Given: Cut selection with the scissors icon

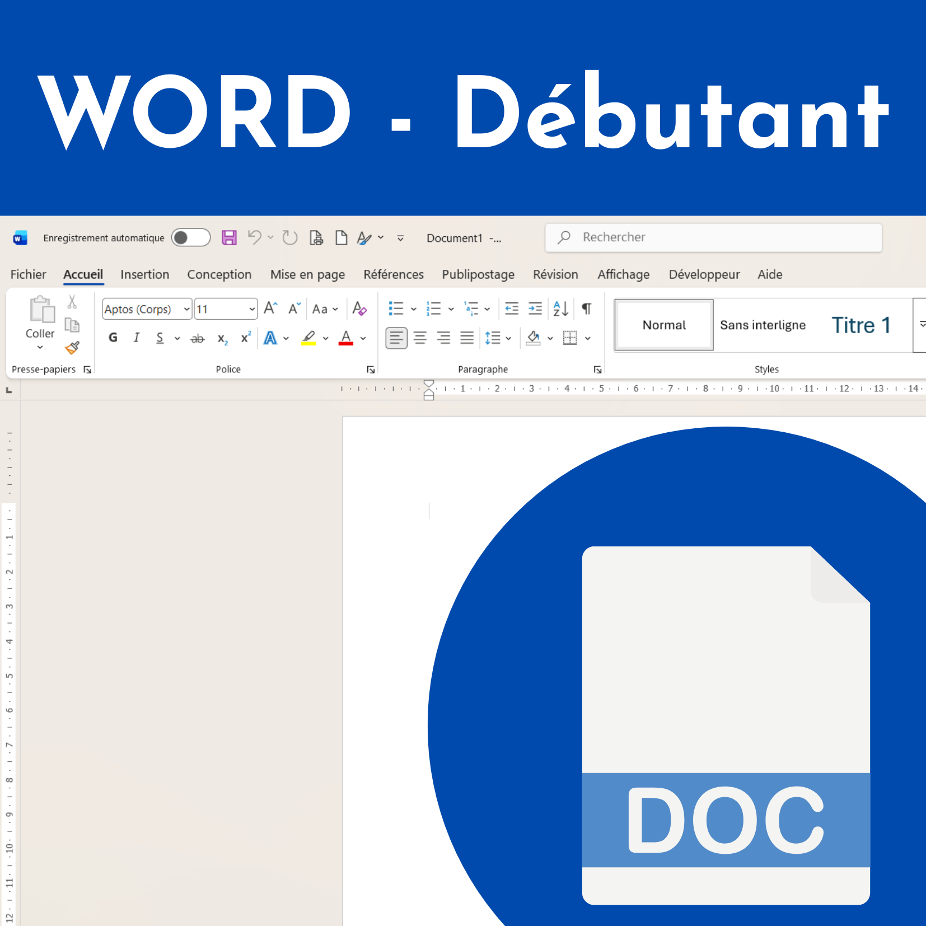Looking at the screenshot, I should click(72, 302).
